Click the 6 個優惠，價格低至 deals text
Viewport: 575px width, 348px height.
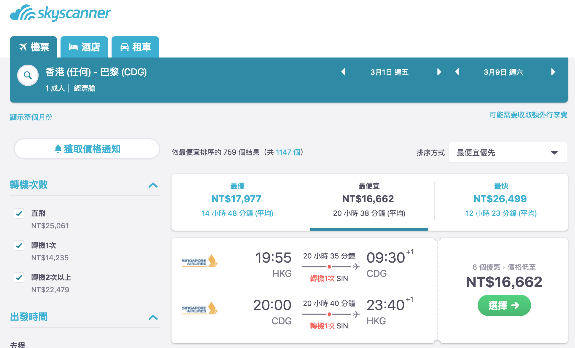[x=504, y=267]
